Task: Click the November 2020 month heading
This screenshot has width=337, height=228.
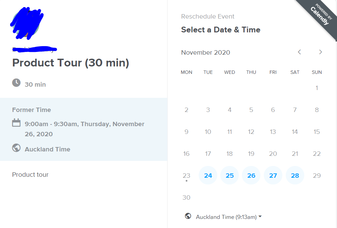Action: point(205,52)
